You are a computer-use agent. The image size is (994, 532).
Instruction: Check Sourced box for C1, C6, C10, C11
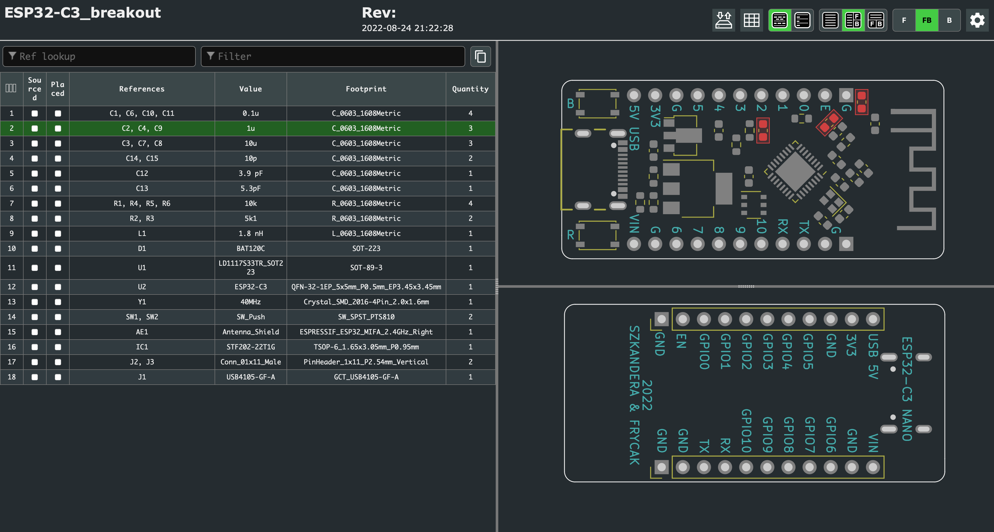[35, 113]
